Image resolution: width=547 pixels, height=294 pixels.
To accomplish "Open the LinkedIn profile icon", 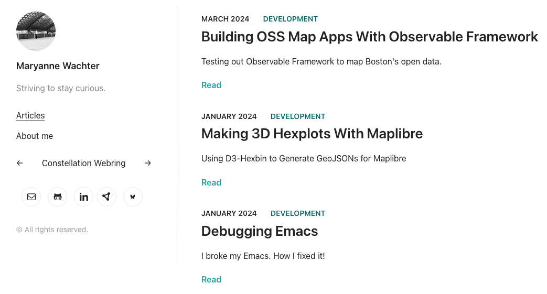I will pyautogui.click(x=84, y=197).
